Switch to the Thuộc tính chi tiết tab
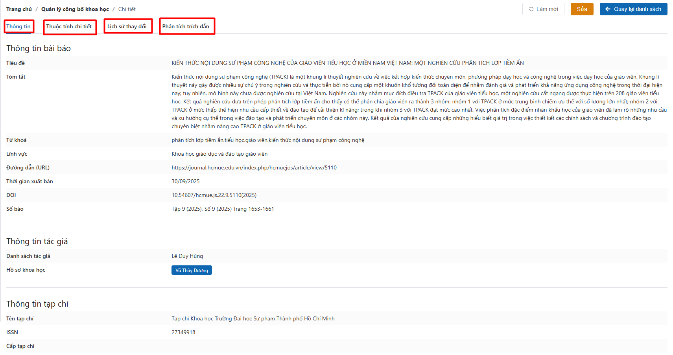The image size is (673, 355). click(x=69, y=26)
